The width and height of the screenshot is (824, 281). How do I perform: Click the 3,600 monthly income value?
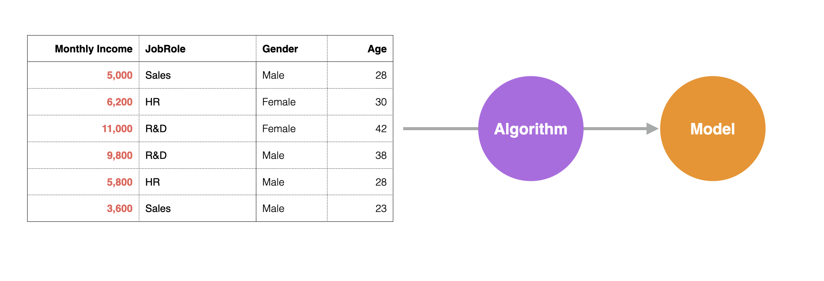[x=119, y=208]
